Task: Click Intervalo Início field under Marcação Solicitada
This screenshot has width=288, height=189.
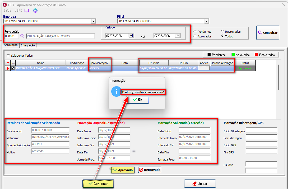Action: (194, 137)
